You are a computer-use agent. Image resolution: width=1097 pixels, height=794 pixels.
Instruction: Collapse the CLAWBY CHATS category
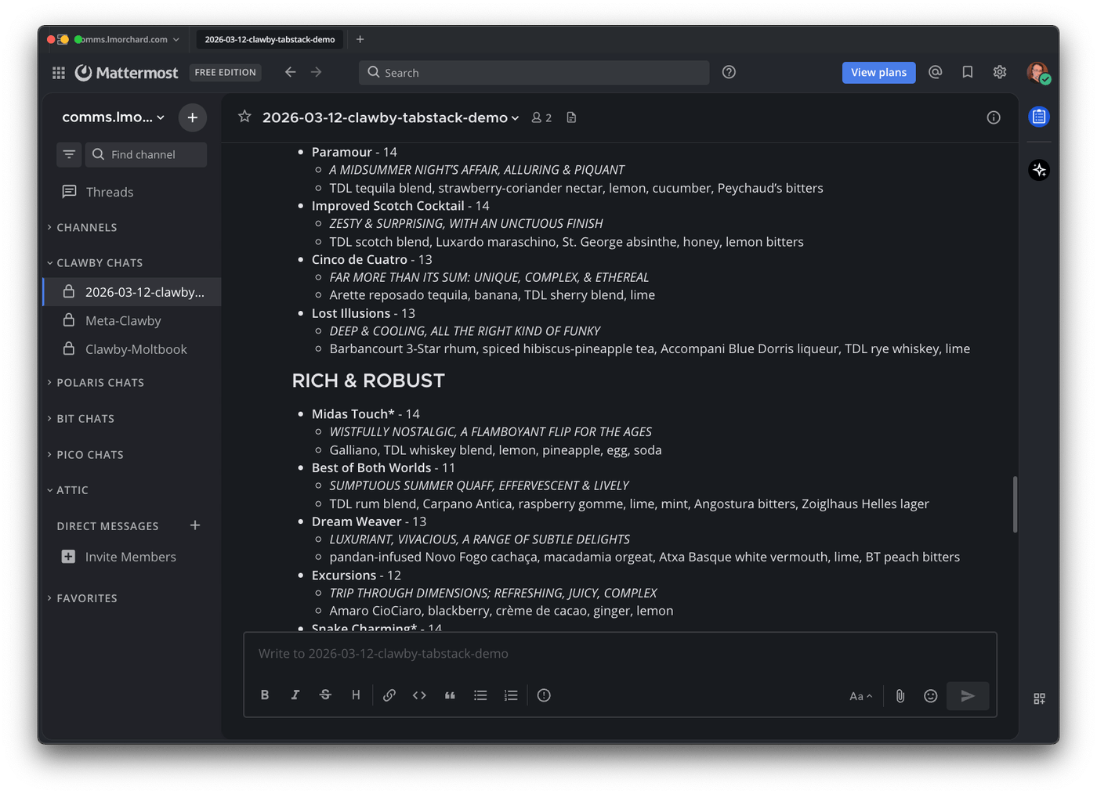click(x=99, y=263)
